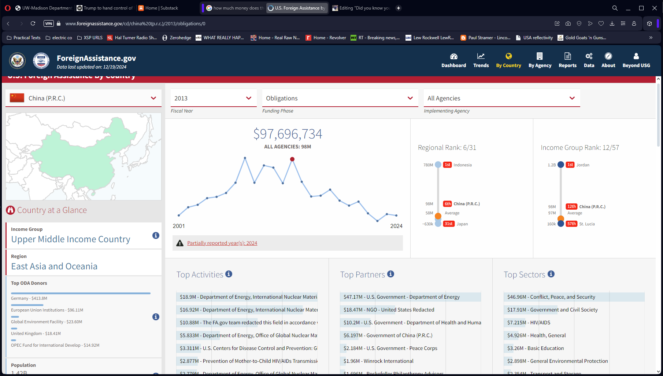
Task: Click the Opera logo menu
Action: click(8, 8)
